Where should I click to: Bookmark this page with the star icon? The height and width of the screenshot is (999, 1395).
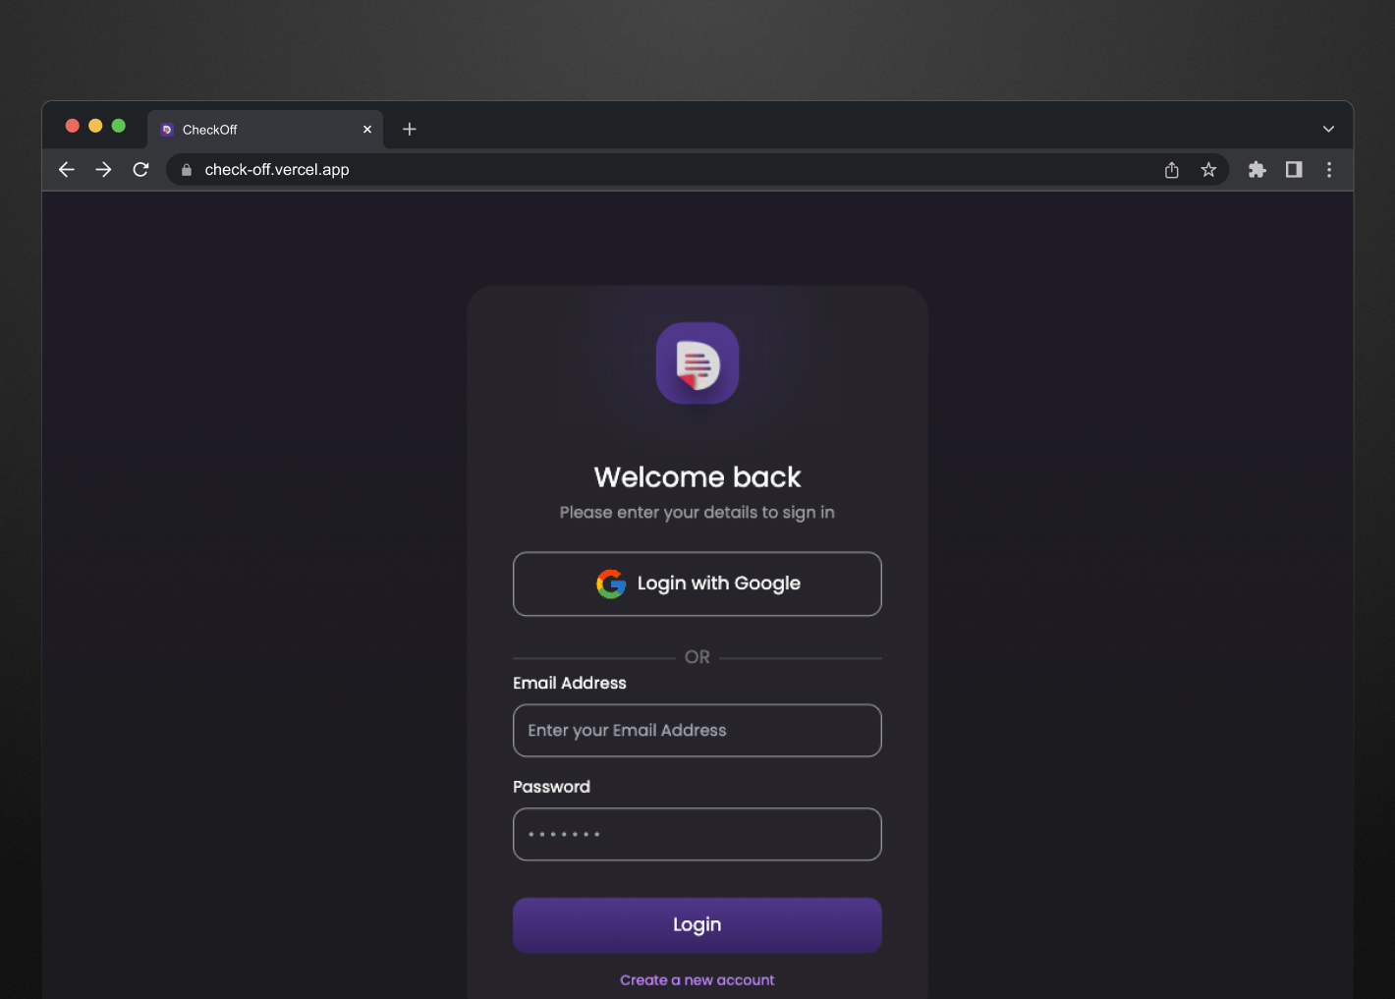coord(1208,170)
